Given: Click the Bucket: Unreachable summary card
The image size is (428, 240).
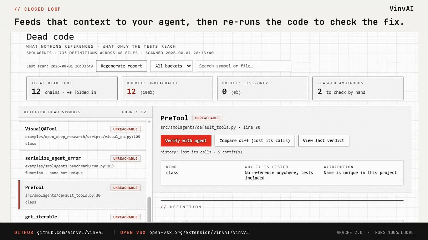Looking at the screenshot, I should 167,88.
